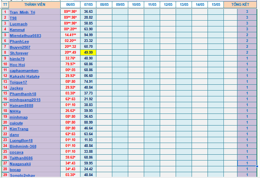
Task: Select the 14/05 date header
Action: click(200, 5)
